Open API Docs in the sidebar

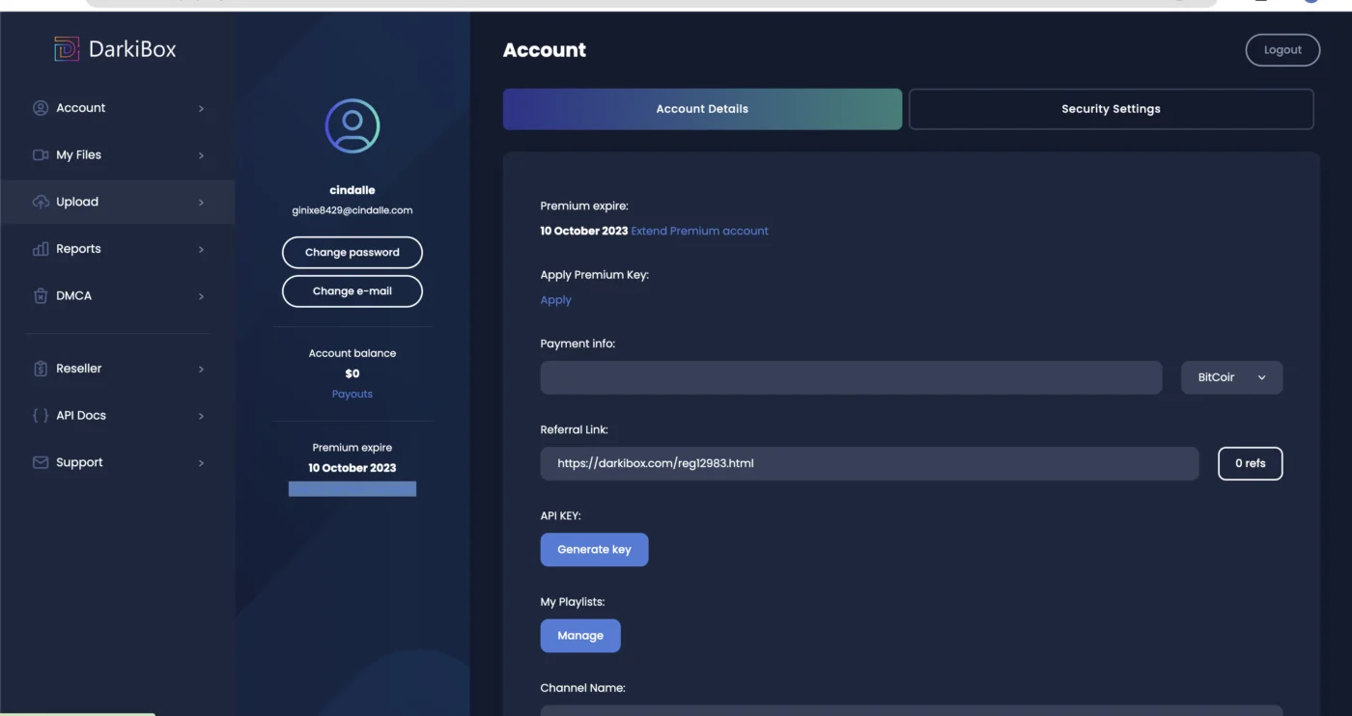pyautogui.click(x=118, y=416)
